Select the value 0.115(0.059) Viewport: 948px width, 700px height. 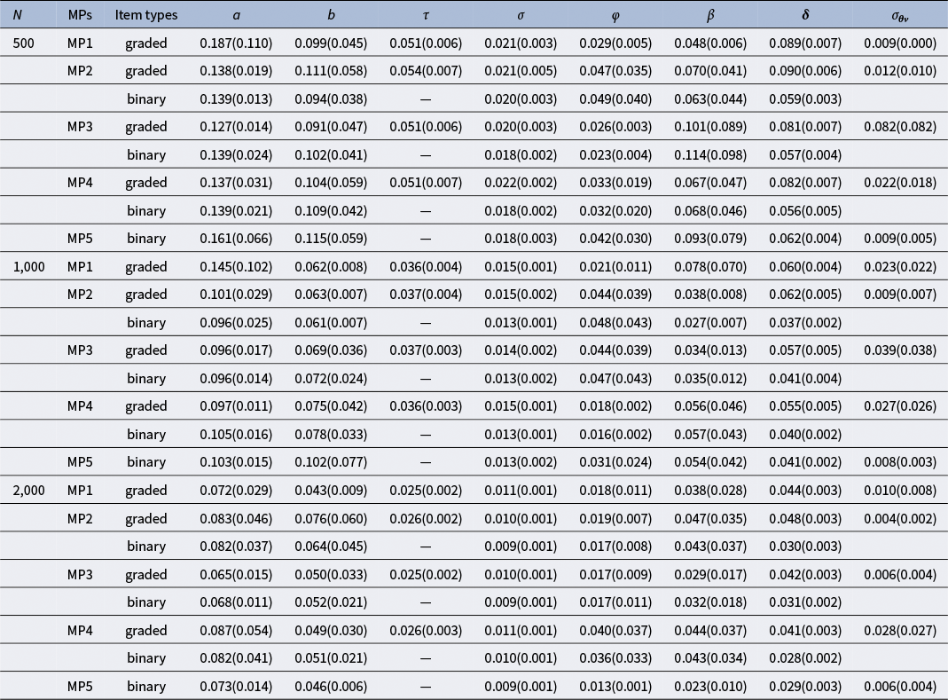pos(332,239)
